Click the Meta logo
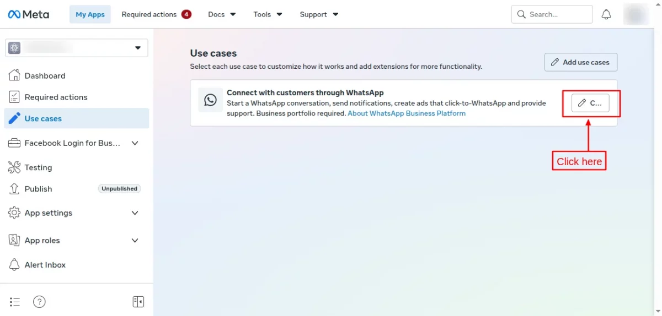 [28, 14]
